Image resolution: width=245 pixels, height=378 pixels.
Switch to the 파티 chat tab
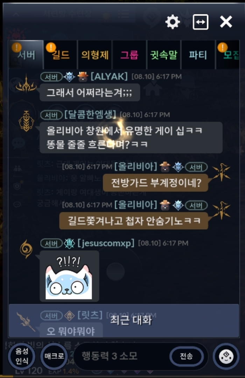pos(198,55)
